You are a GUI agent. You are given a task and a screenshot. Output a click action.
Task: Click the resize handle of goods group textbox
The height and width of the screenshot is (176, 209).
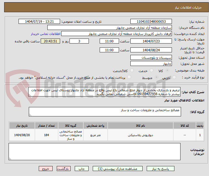[30, 115]
